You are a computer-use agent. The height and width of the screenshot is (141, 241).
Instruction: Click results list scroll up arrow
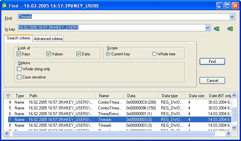coord(234,95)
